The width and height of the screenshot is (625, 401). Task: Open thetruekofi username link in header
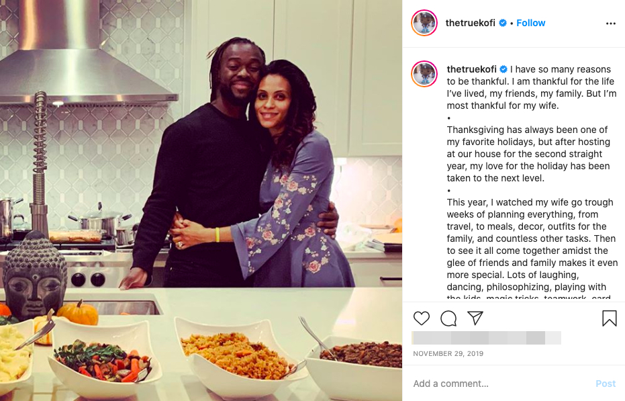point(471,23)
